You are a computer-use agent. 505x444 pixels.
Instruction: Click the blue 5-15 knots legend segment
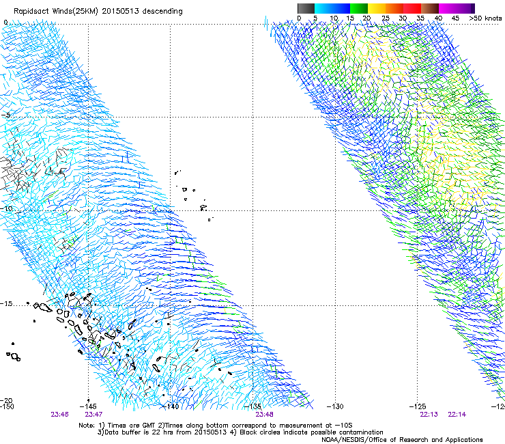[x=332, y=8]
